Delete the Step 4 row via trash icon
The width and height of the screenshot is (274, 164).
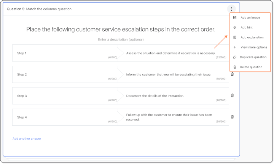(232, 117)
